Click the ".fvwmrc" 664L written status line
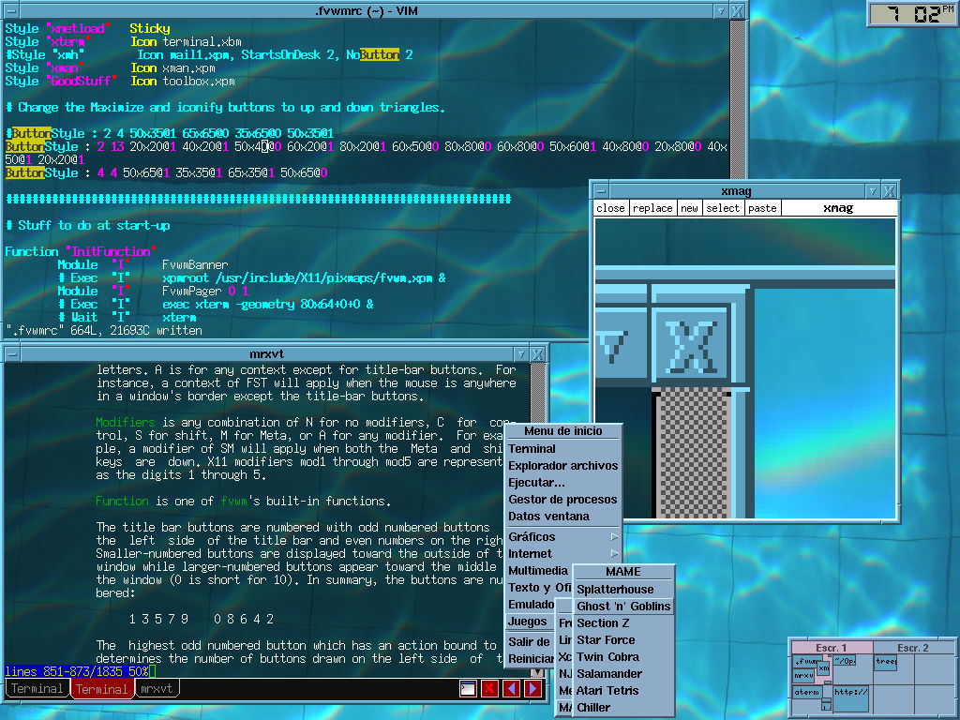 pyautogui.click(x=103, y=331)
